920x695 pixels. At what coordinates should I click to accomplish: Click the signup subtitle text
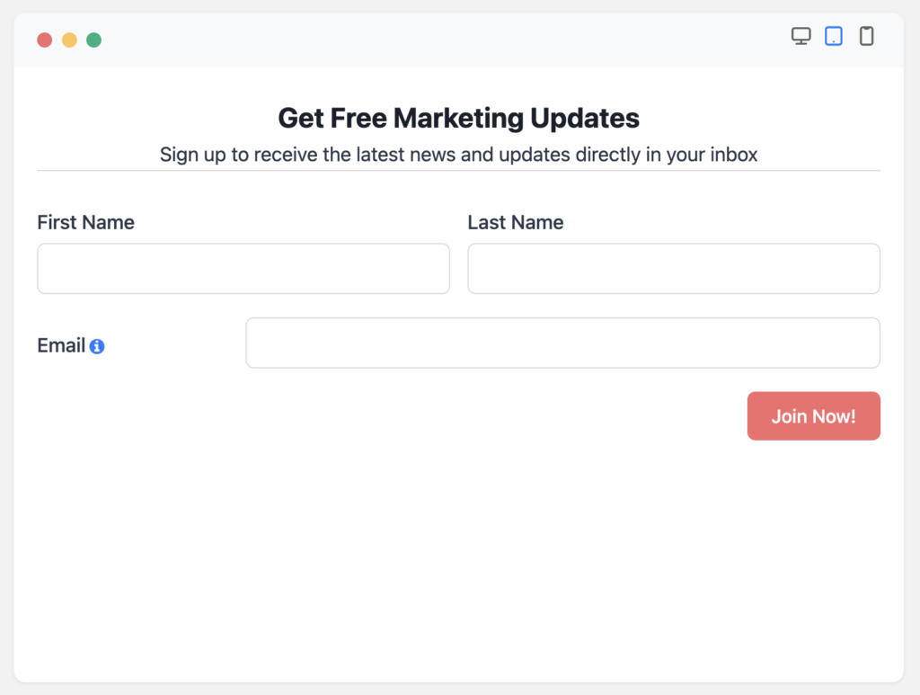pyautogui.click(x=458, y=154)
